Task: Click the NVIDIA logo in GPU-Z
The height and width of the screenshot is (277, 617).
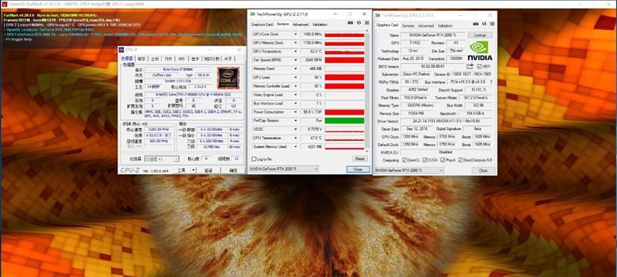Action: tap(480, 51)
